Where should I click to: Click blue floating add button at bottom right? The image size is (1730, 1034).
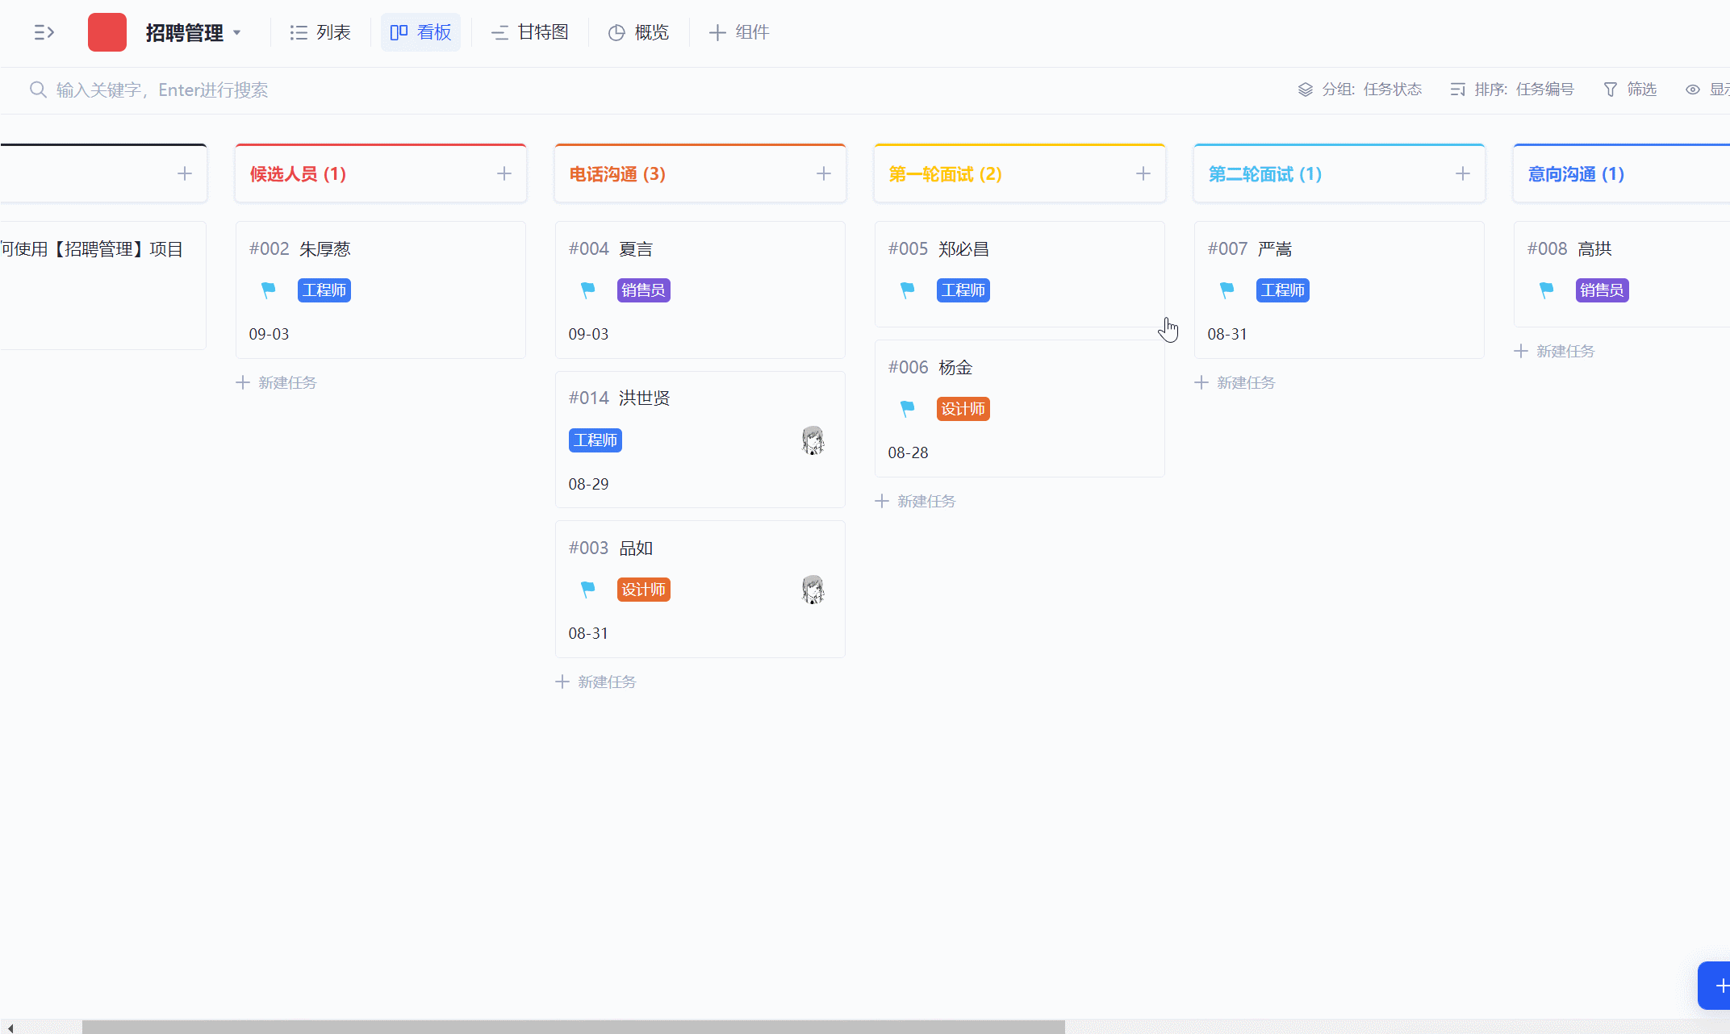point(1717,985)
